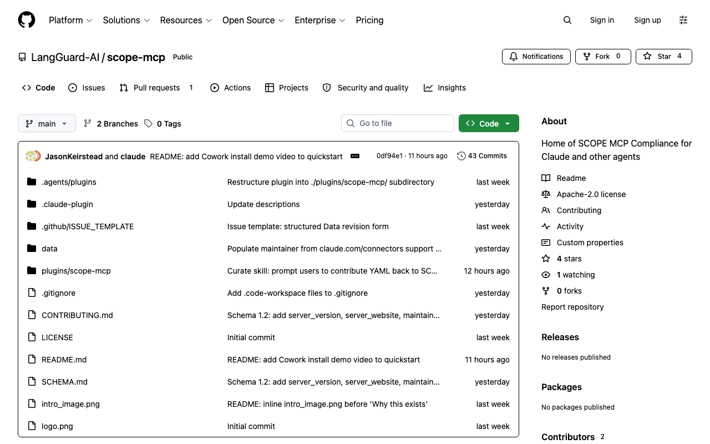Expand the Platform menu
Viewport: 710px width, 444px height.
click(70, 20)
